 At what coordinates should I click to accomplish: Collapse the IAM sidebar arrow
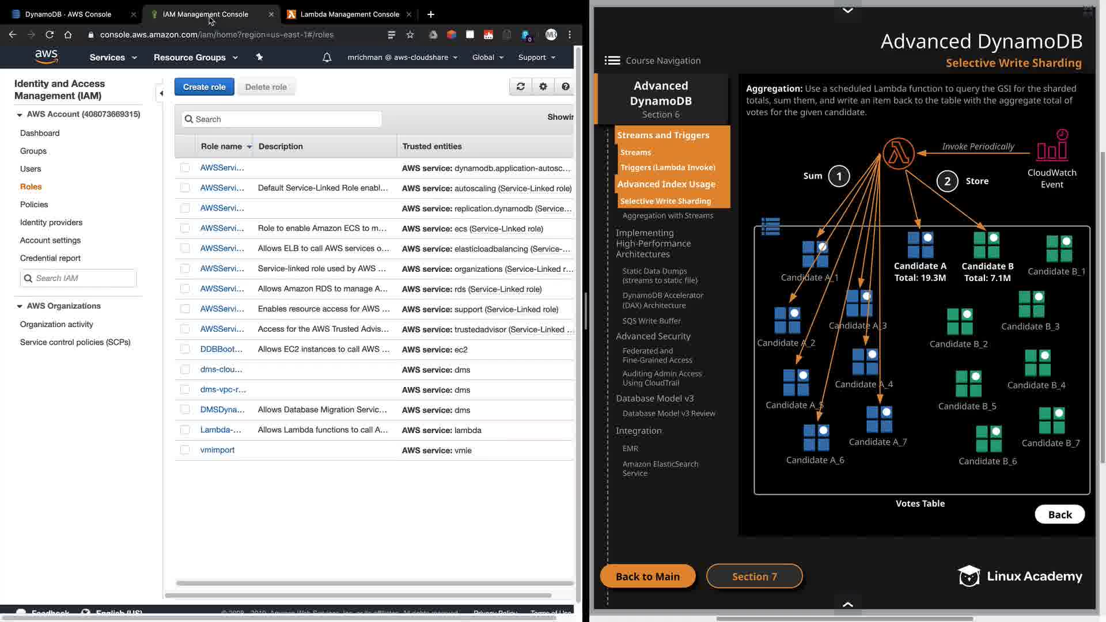pos(161,93)
